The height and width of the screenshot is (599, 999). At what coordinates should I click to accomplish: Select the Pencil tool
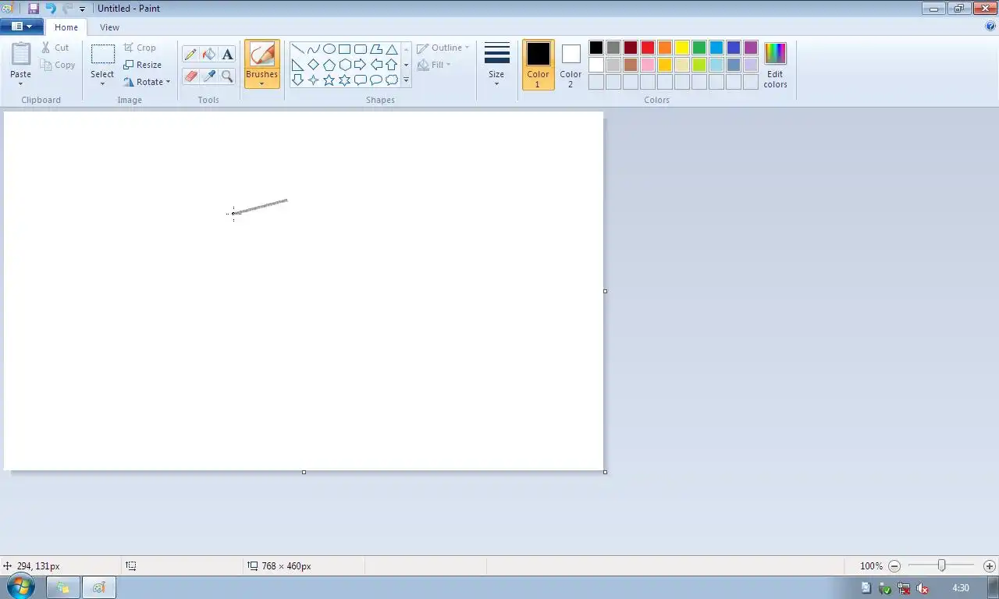pos(190,55)
